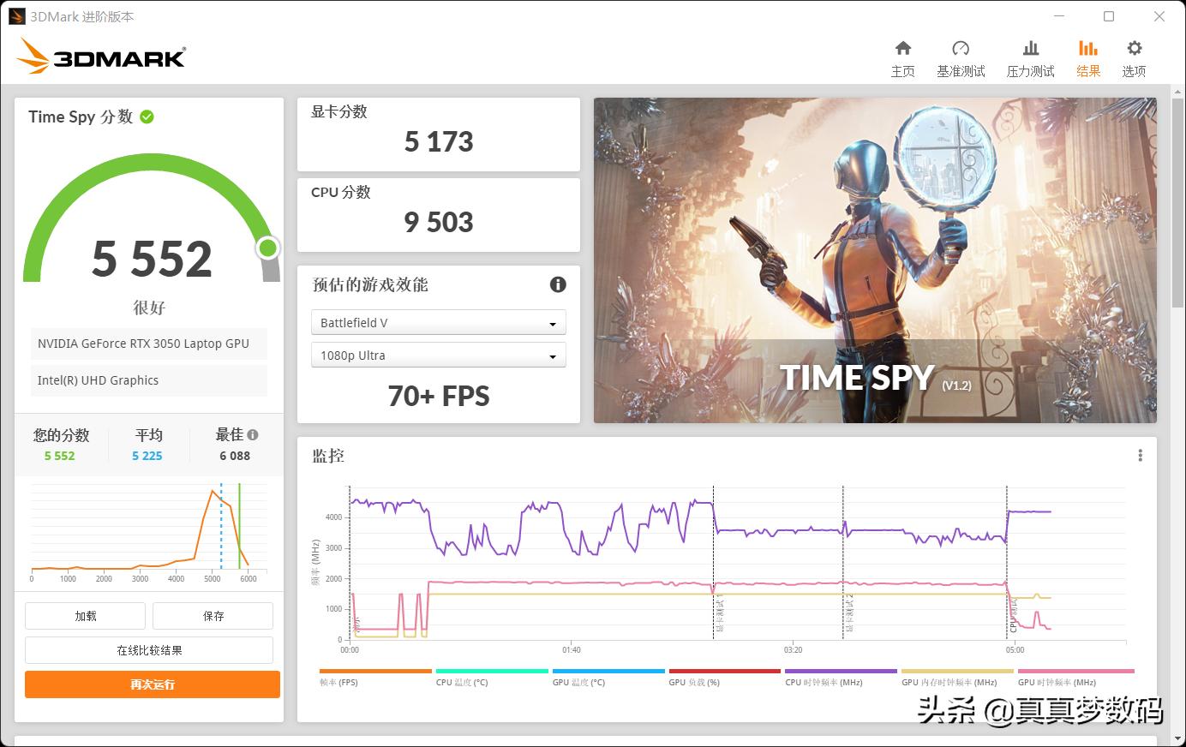Click the 显卡分数 value 5 173

(439, 141)
